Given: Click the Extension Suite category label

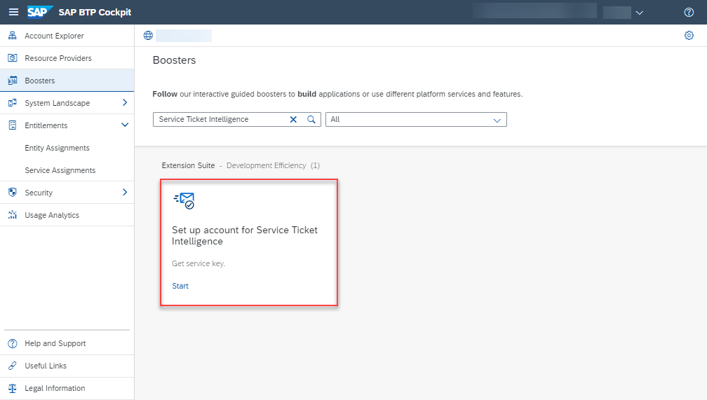Looking at the screenshot, I should pos(188,166).
